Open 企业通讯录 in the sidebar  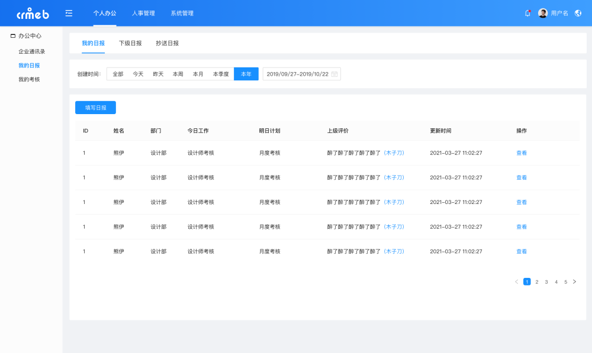(32, 51)
